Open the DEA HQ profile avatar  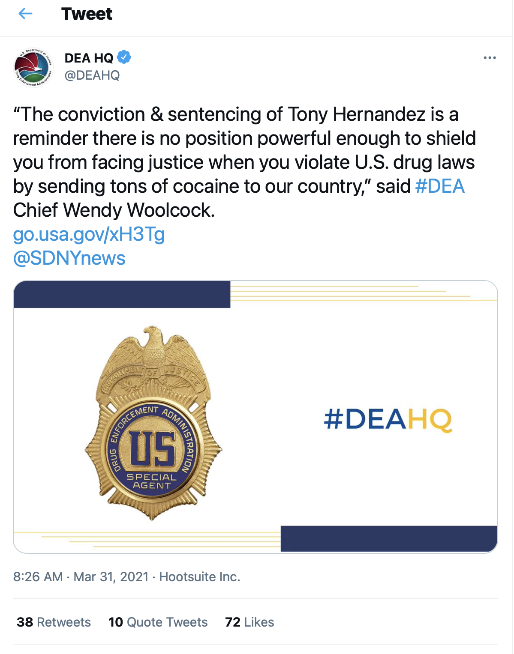pyautogui.click(x=33, y=67)
